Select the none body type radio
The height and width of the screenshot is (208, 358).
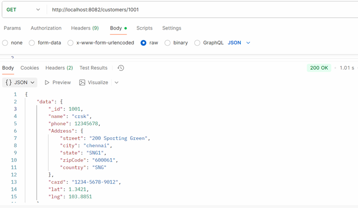[x=5, y=43]
